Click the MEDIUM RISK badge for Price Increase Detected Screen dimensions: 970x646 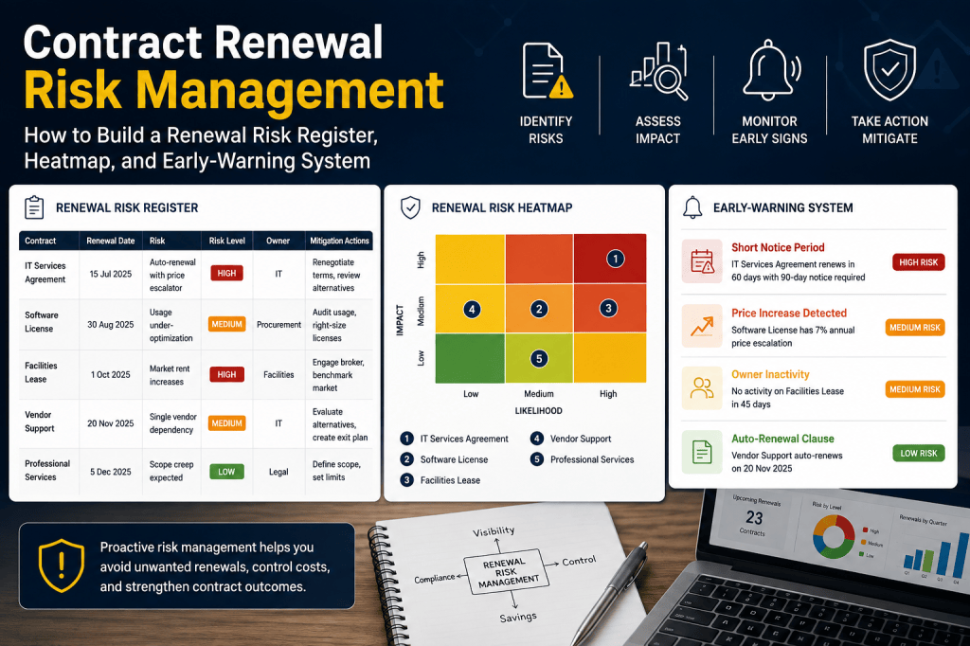tap(915, 328)
